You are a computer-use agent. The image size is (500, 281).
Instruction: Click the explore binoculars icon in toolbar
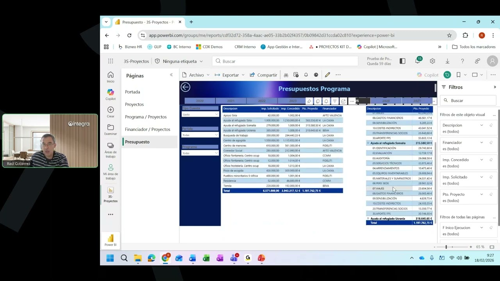click(x=286, y=75)
